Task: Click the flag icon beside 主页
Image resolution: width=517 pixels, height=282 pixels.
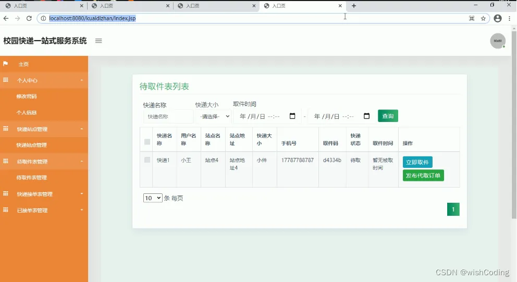Action: pyautogui.click(x=6, y=64)
